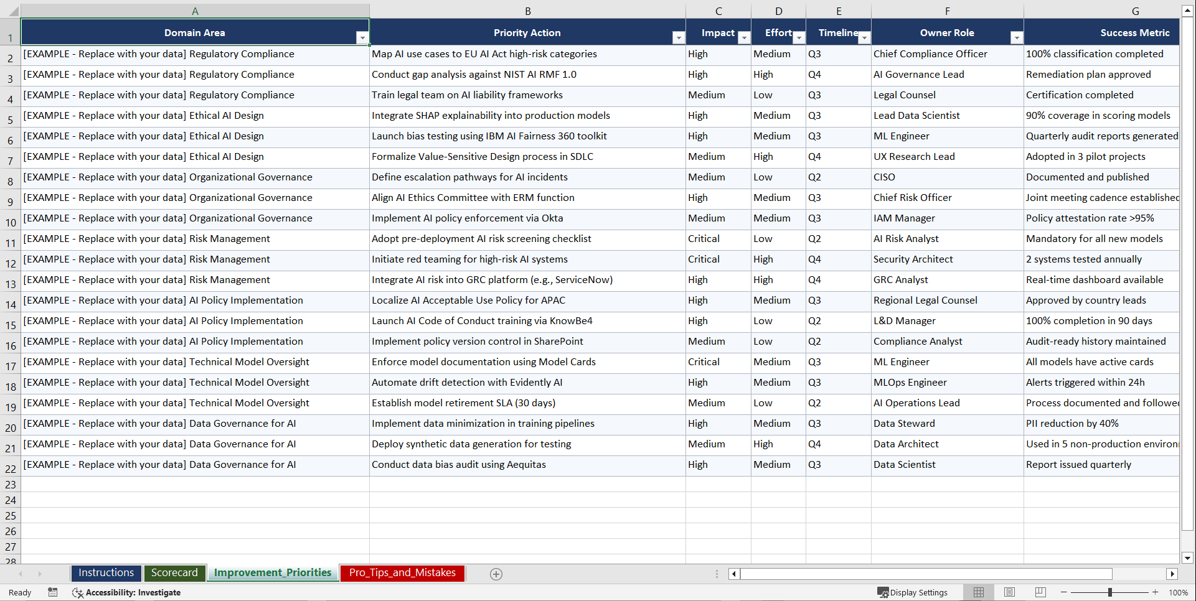Open the Owner Role filter dropdown
Screen dimensions: 1196x601
pyautogui.click(x=1017, y=38)
